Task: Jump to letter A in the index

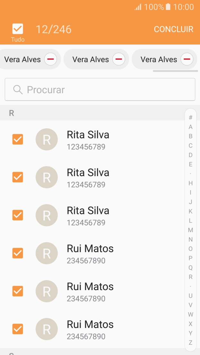Action: click(x=190, y=127)
